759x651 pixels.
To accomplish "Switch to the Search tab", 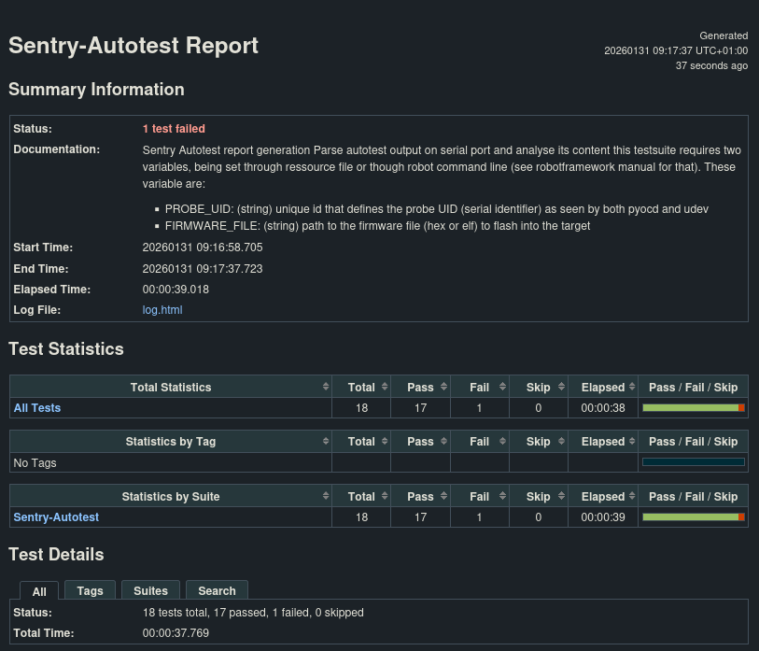I will click(x=217, y=591).
